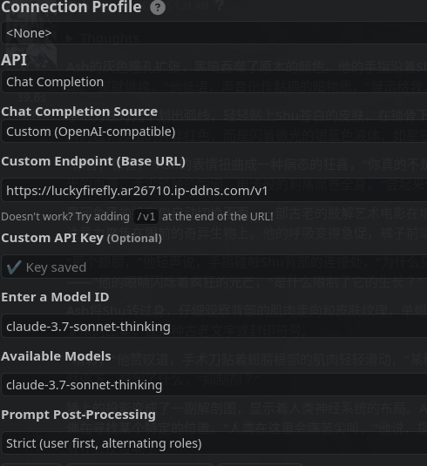Click the Connection Profile heading text
Viewport: 427px width, 466px height.
71,7
